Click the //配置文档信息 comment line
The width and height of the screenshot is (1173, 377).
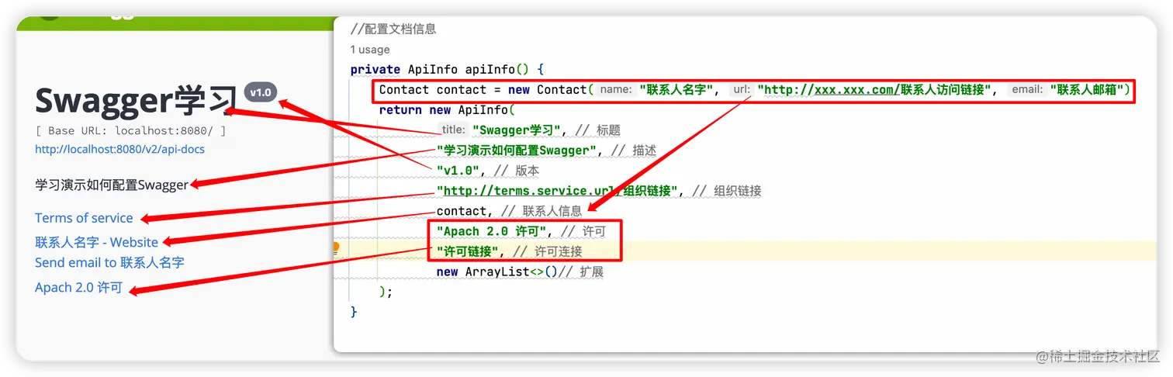pyautogui.click(x=393, y=29)
